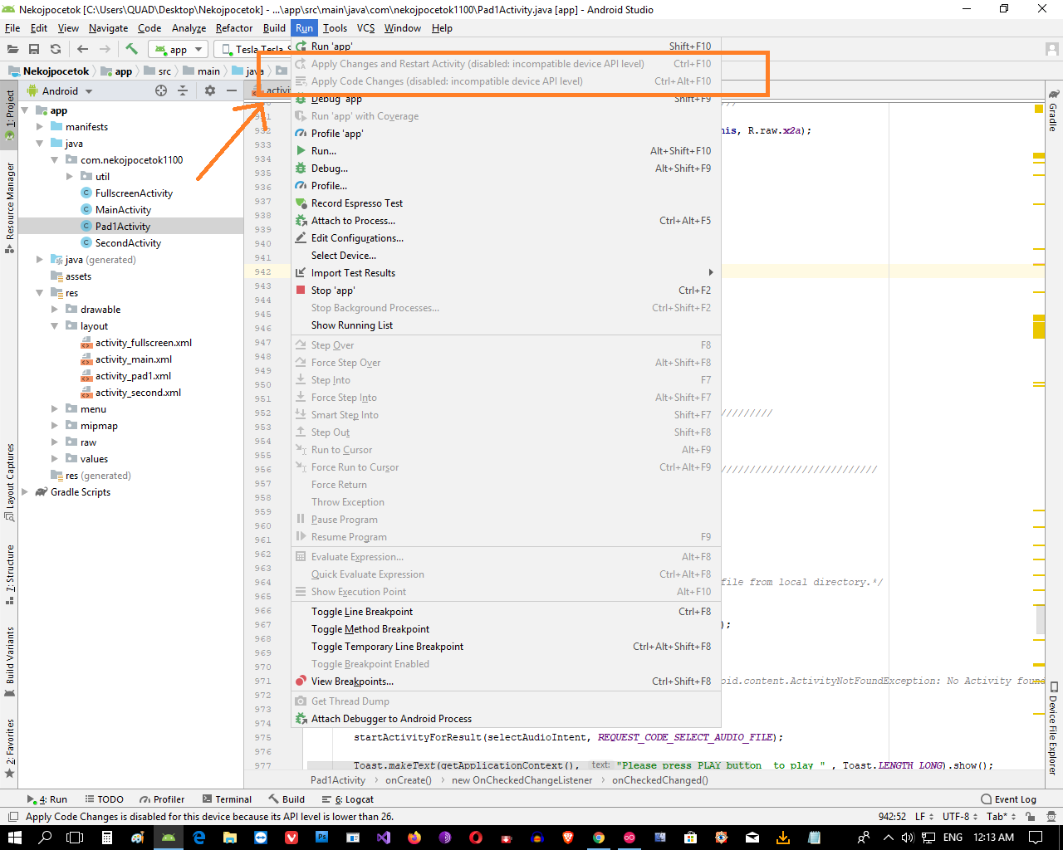Open the Windows Start menu
Viewport: 1063px width, 850px height.
pyautogui.click(x=15, y=838)
